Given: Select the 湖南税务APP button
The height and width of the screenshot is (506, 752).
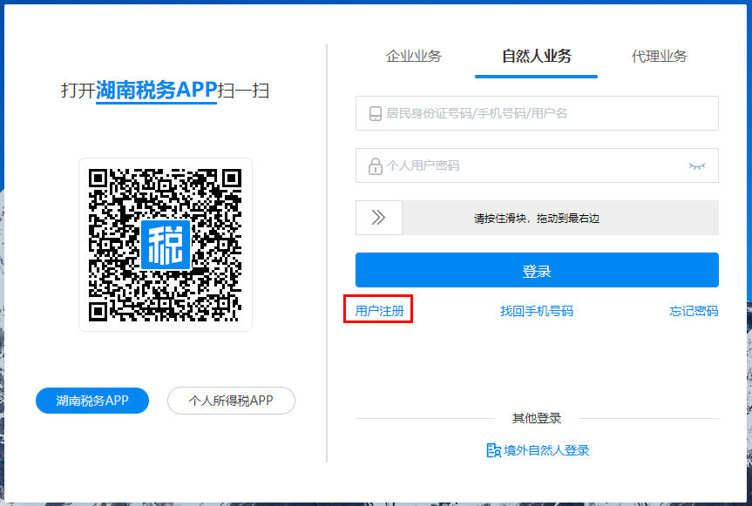Looking at the screenshot, I should (92, 401).
